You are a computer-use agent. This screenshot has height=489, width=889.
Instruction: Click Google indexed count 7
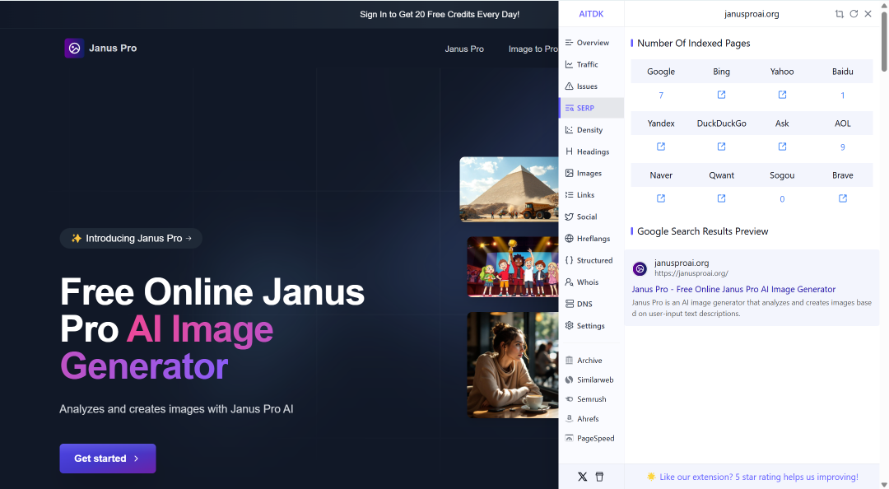click(x=660, y=95)
